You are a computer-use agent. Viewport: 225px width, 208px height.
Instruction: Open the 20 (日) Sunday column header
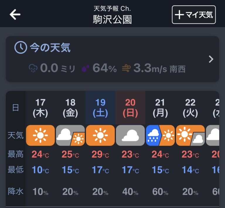tap(130, 108)
